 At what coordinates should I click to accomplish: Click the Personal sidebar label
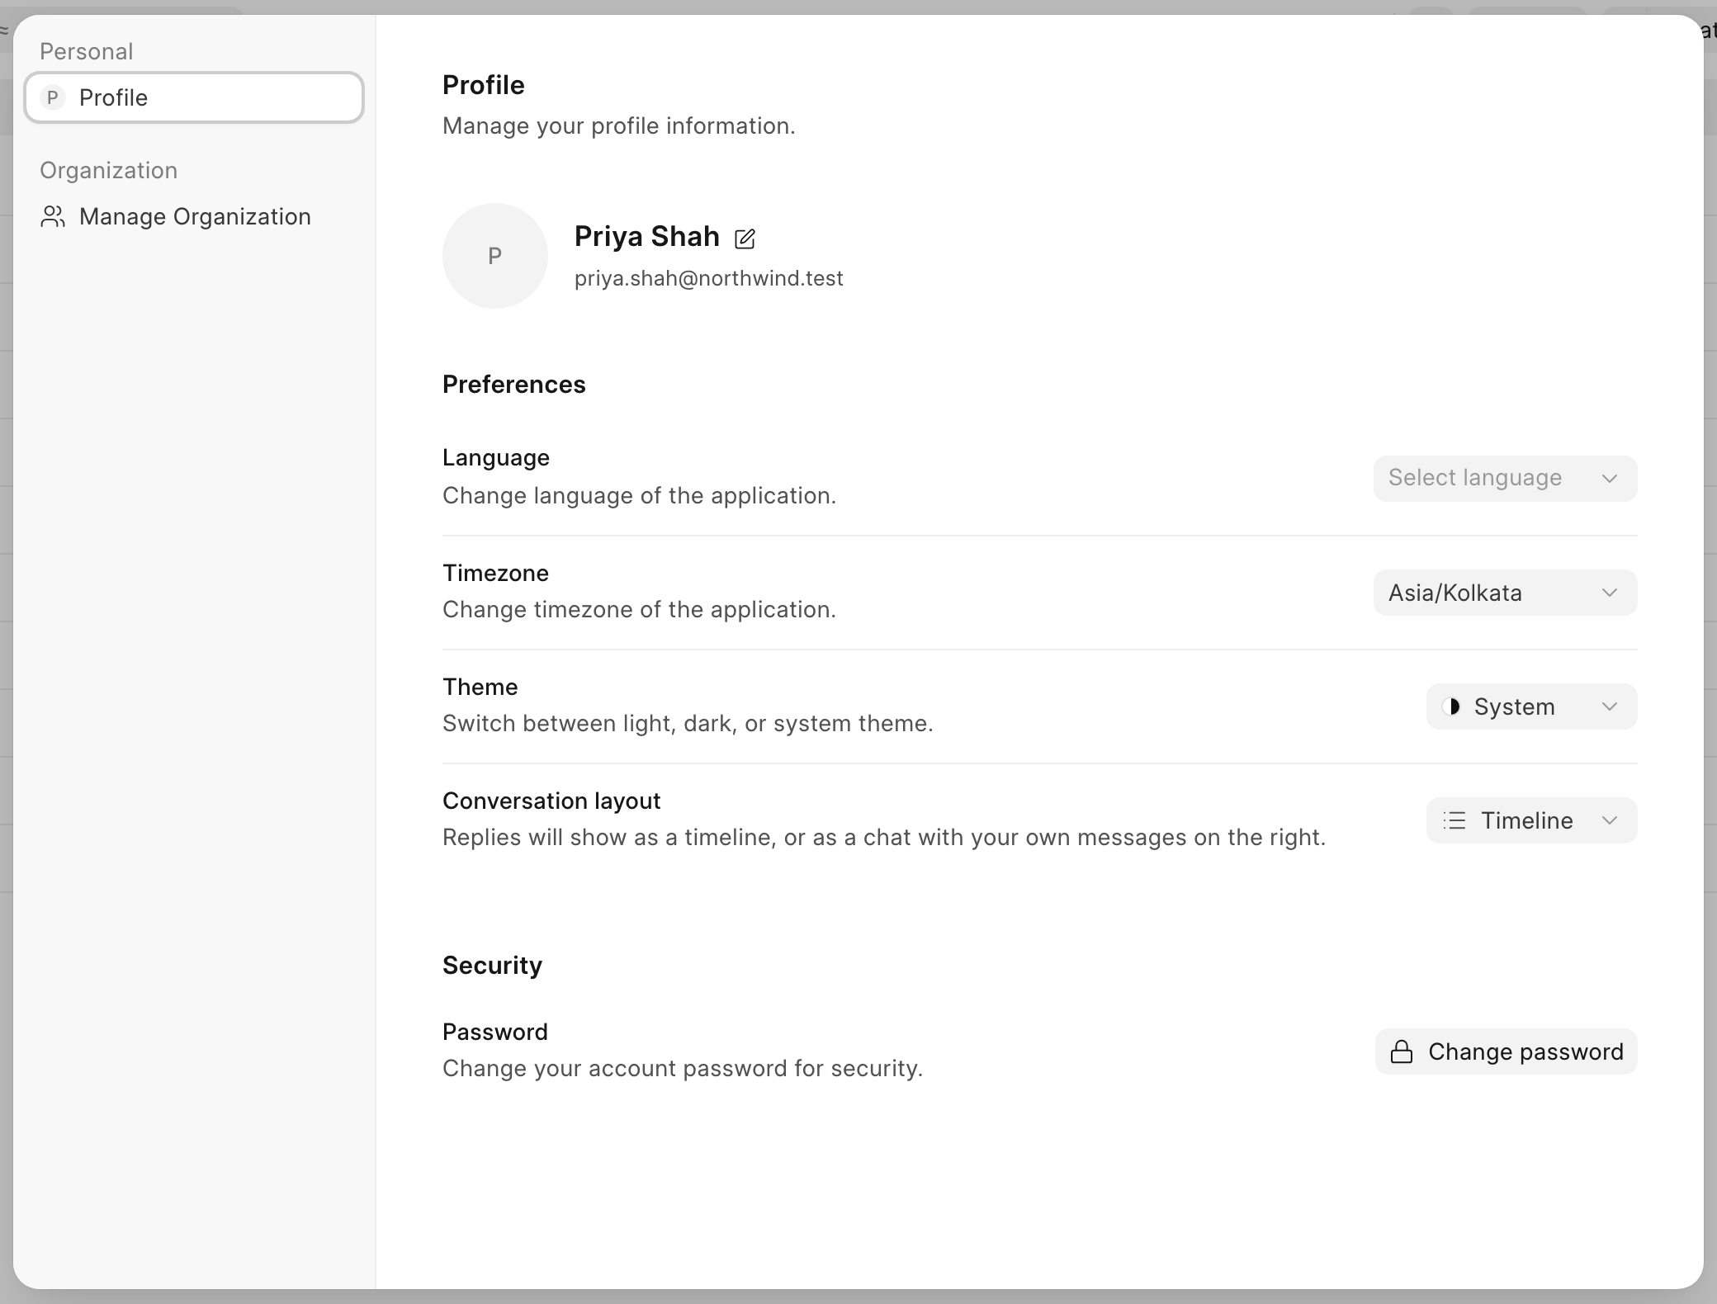point(87,51)
